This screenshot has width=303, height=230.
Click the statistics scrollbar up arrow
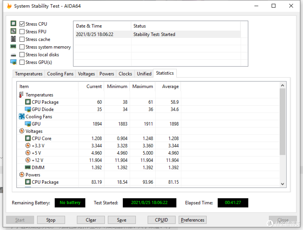click(283, 85)
